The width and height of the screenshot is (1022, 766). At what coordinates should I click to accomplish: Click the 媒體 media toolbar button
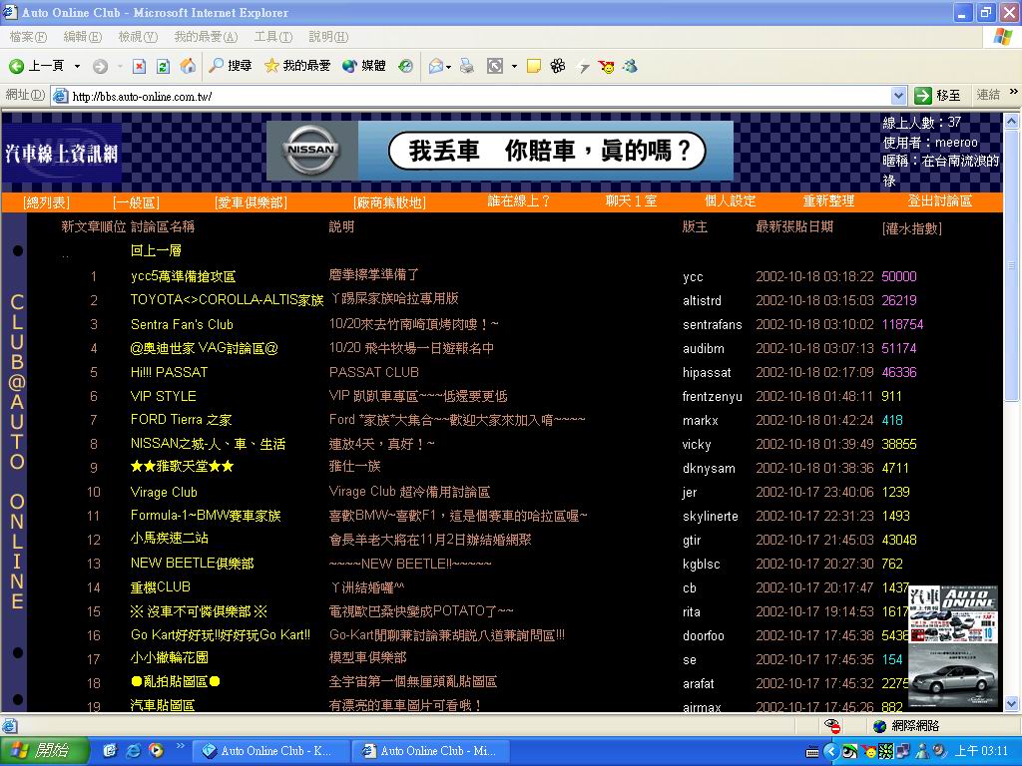point(363,66)
